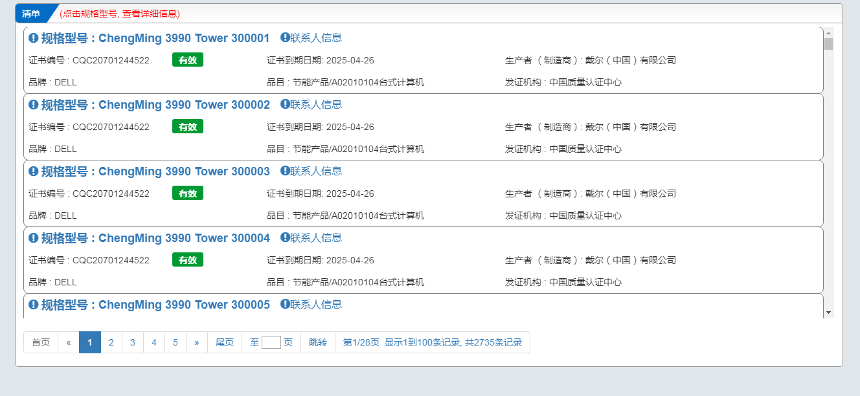
Task: Jump to 尾页 last page
Action: pyautogui.click(x=225, y=342)
